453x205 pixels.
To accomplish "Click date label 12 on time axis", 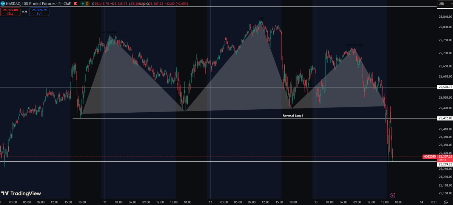I will point(210,202).
